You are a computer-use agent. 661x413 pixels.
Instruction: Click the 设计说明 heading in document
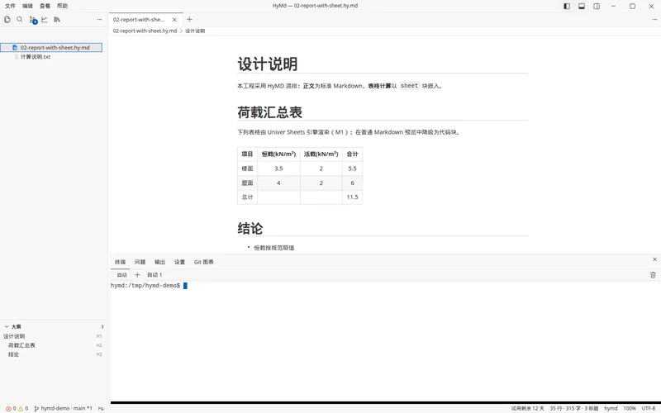pyautogui.click(x=268, y=64)
